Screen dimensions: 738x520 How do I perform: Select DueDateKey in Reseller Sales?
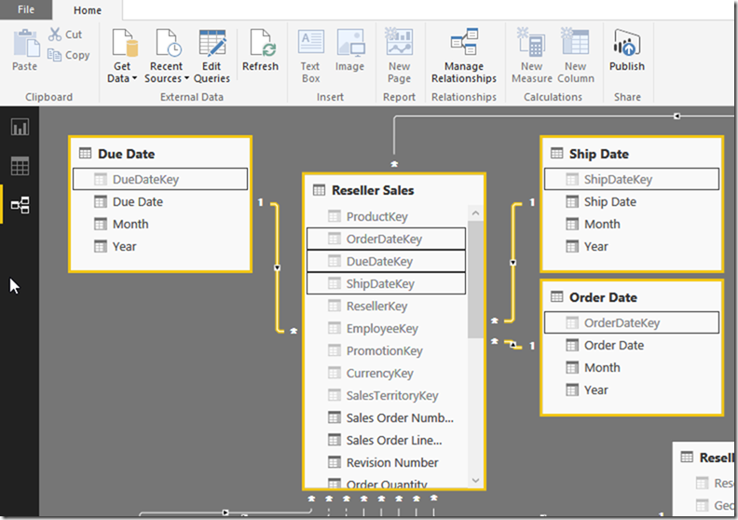pos(386,261)
